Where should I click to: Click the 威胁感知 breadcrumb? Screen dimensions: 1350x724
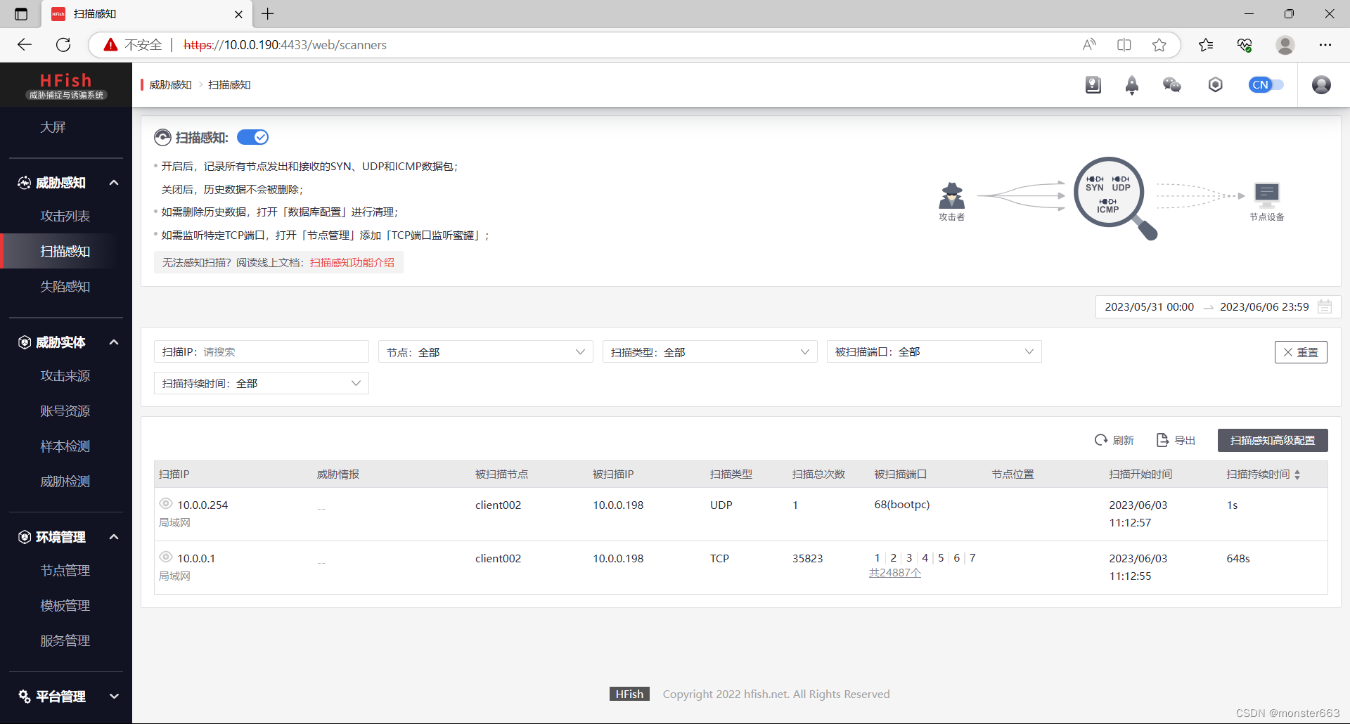(170, 85)
